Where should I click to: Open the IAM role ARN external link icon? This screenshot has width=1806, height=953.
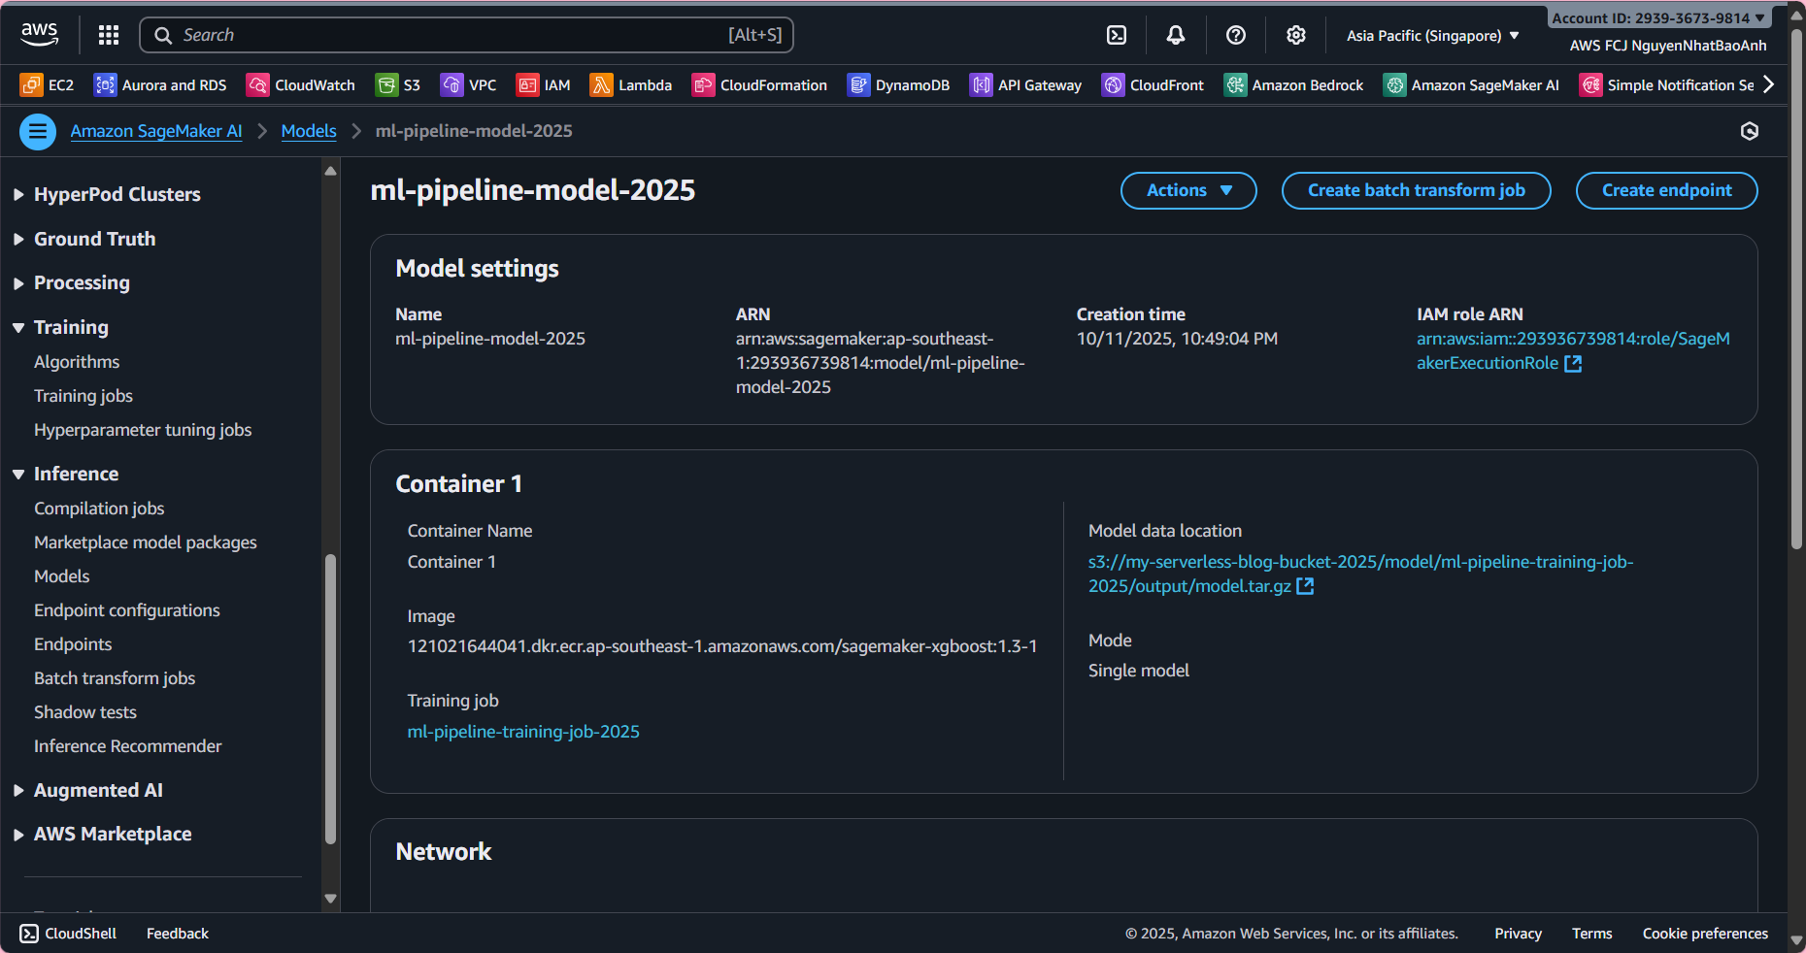(1573, 363)
